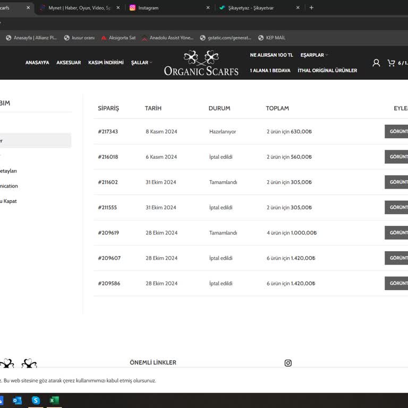Close the Instagram browser tab
408x408 pixels.
coord(208,8)
